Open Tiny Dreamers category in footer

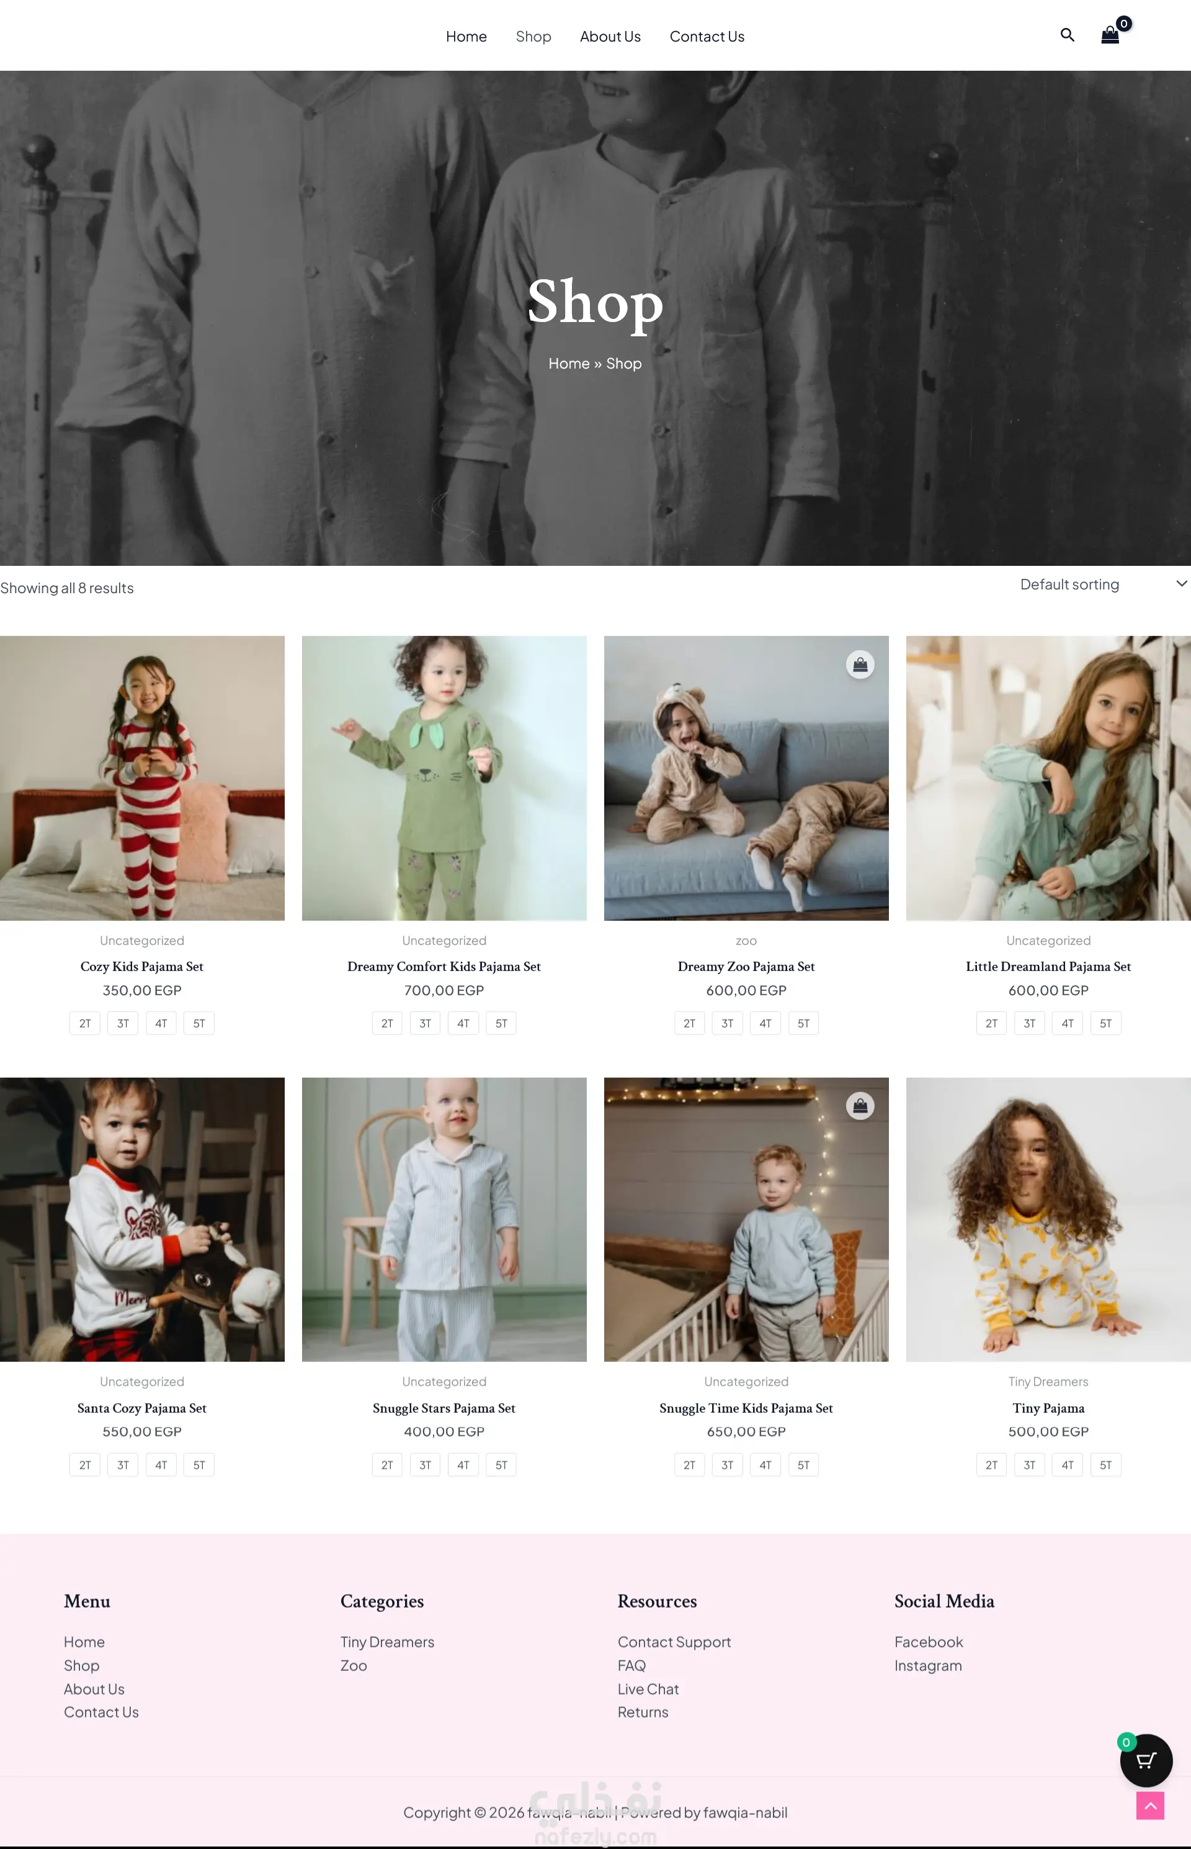(388, 1642)
